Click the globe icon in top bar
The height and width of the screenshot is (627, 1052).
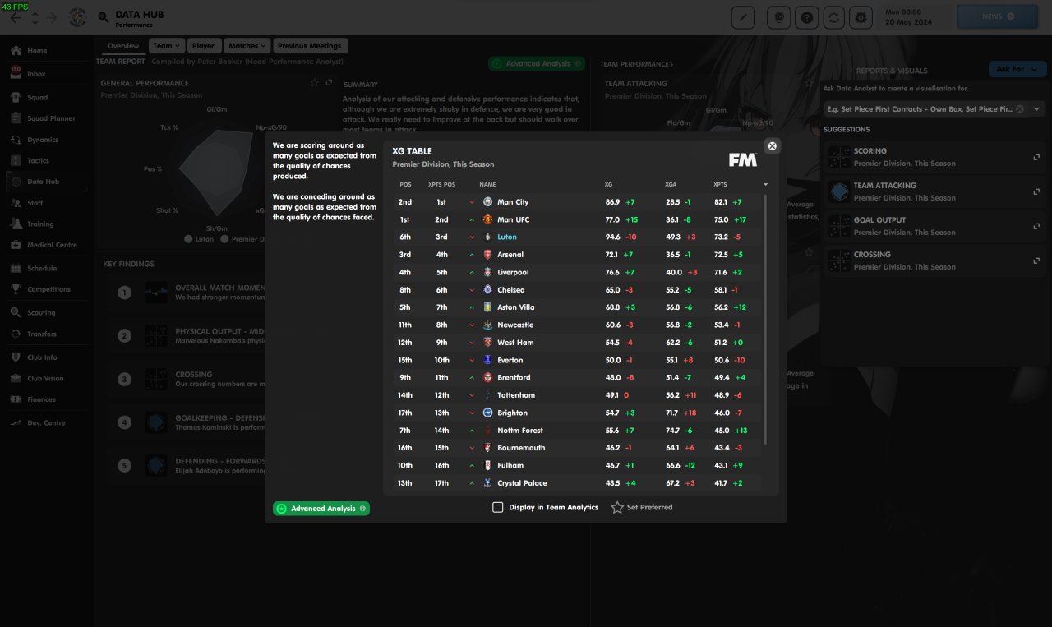click(x=778, y=16)
